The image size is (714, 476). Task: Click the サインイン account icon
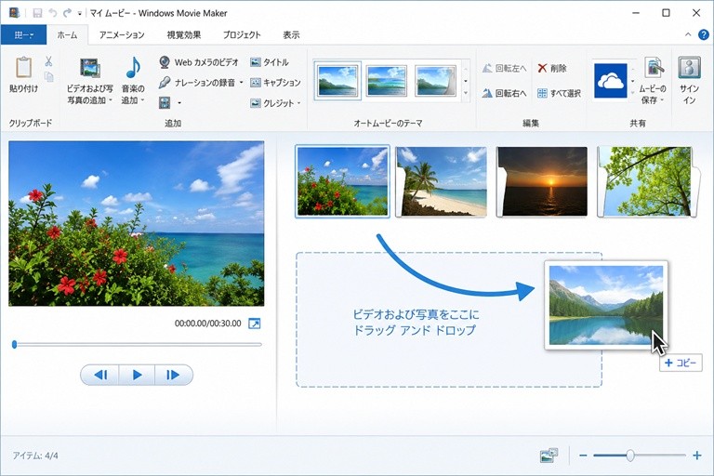point(690,68)
